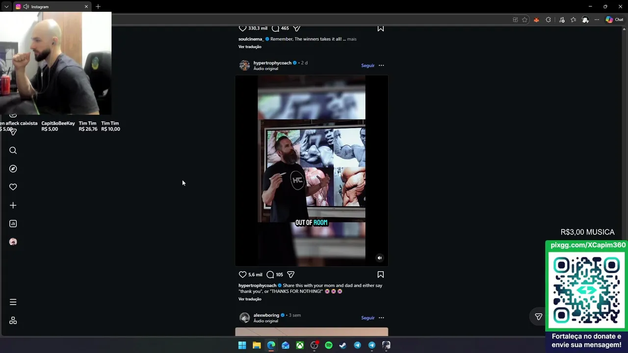
Task: Open Spotify from the taskbar
Action: click(x=329, y=345)
